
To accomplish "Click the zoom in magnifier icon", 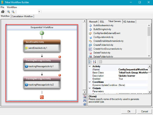I will coord(8,12).
